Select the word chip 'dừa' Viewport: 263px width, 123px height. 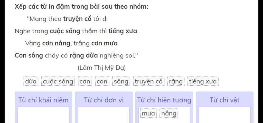(31, 81)
